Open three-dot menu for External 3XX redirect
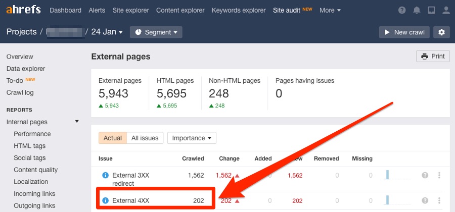 [439, 175]
